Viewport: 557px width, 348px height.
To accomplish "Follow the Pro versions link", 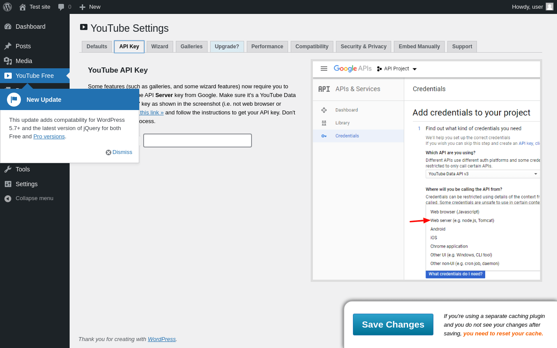I will point(49,137).
